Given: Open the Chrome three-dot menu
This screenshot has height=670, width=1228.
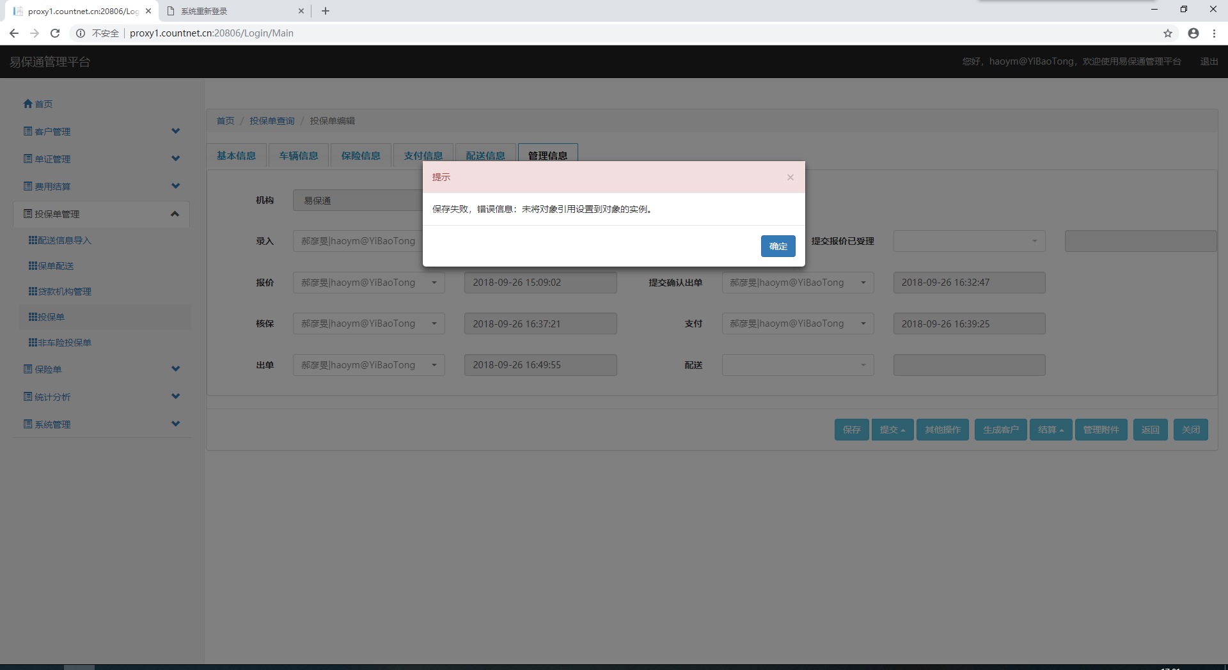Looking at the screenshot, I should click(x=1214, y=33).
